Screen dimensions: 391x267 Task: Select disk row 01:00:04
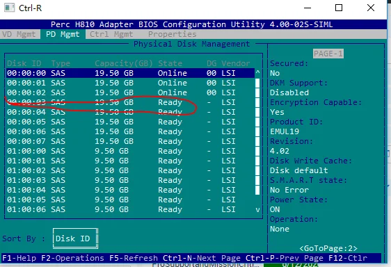click(130, 190)
